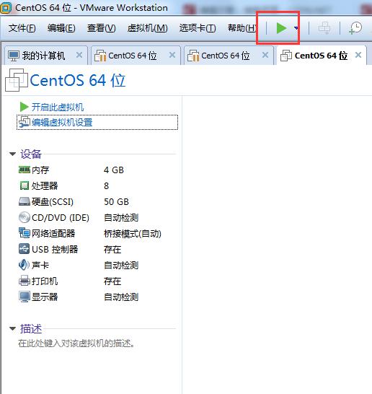Open the 选项卡(T) menu
372x394 pixels.
tap(198, 28)
